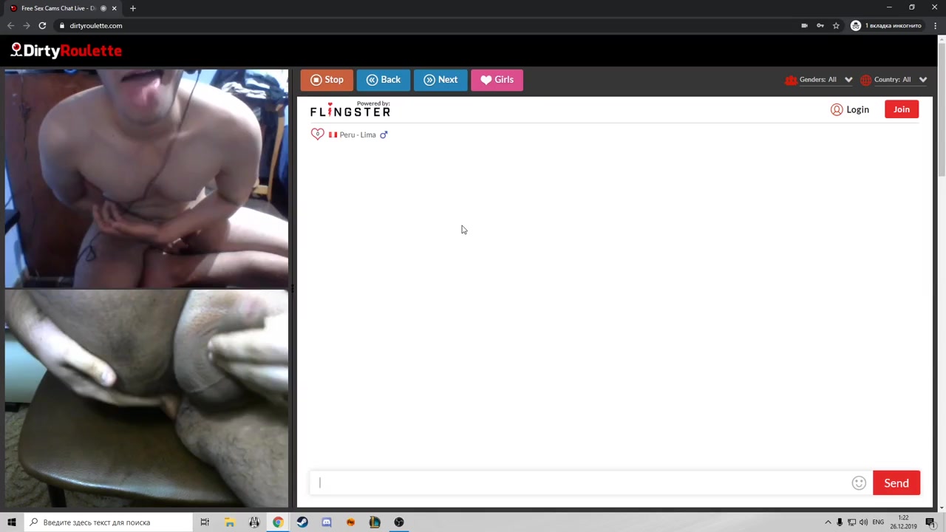This screenshot has height=532, width=946.
Task: Open a new browser tab
Action: point(133,8)
